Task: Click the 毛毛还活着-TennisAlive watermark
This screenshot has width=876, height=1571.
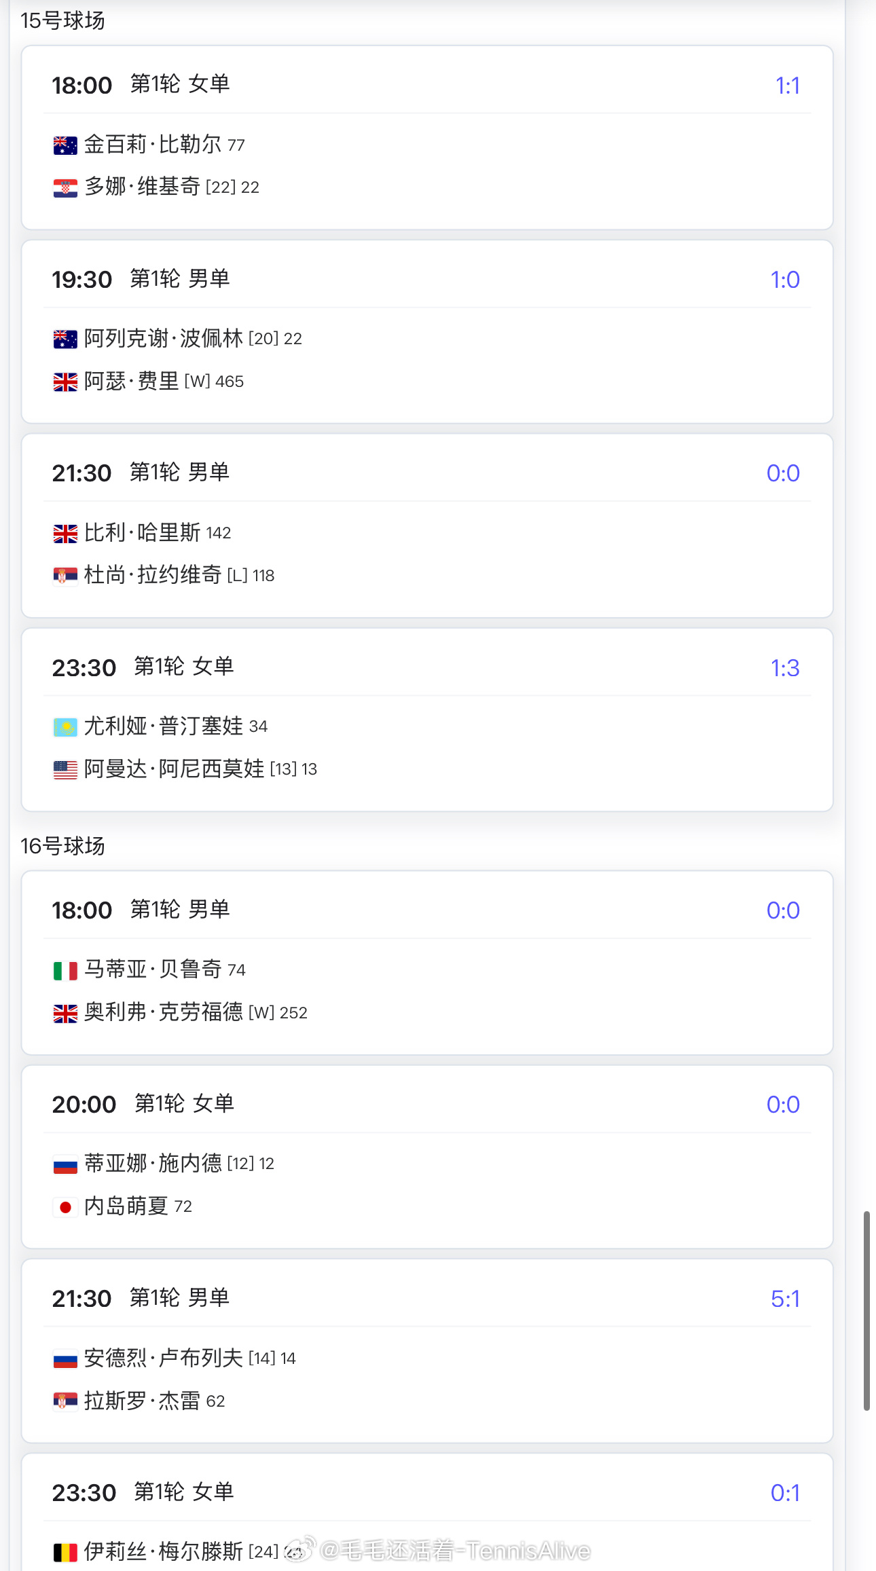Action: click(438, 1551)
